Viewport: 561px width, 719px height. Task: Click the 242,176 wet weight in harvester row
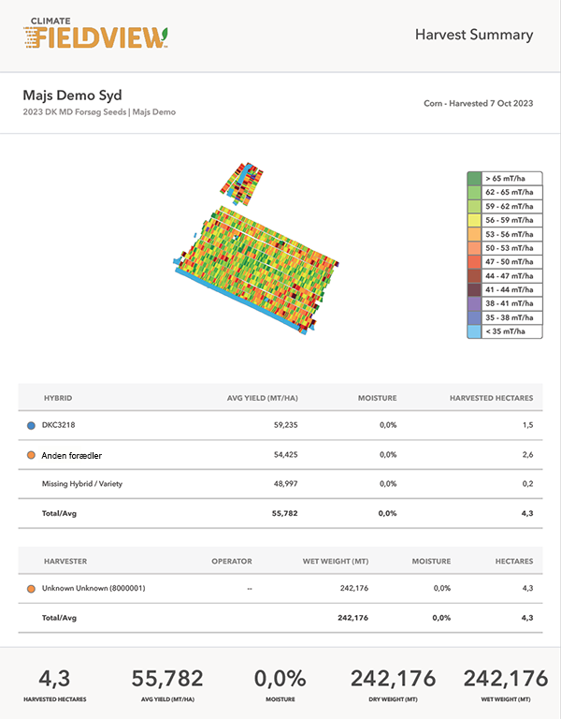pyautogui.click(x=354, y=588)
